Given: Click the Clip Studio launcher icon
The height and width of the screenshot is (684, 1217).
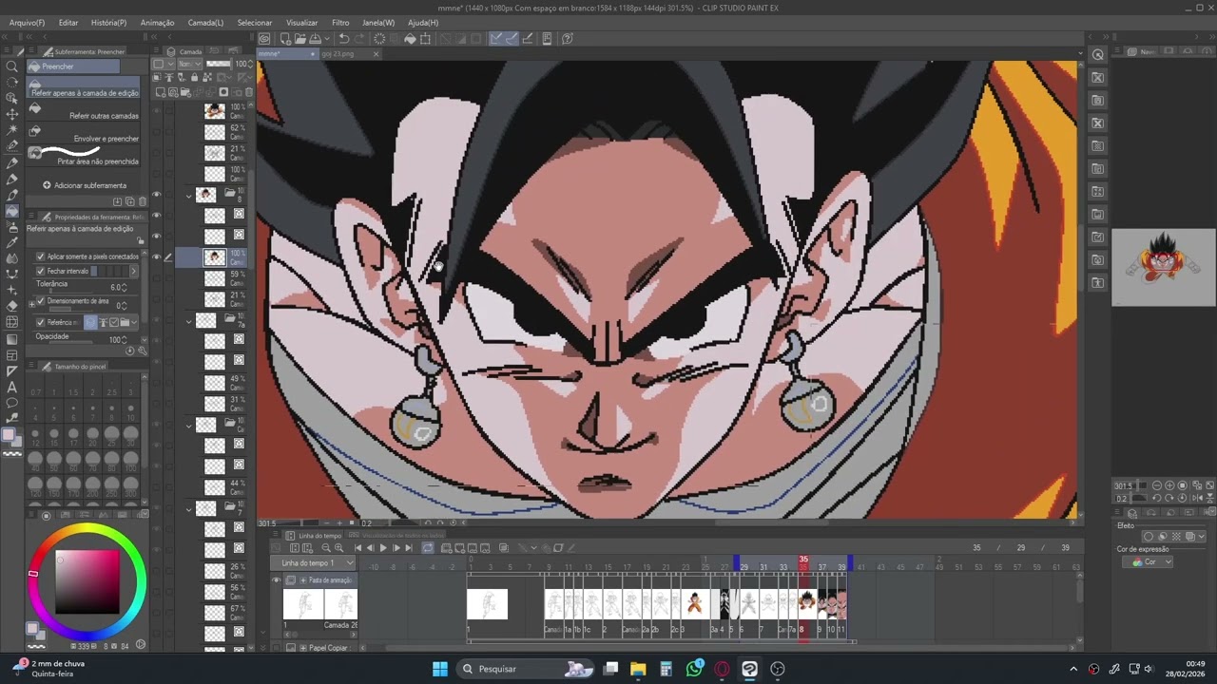Looking at the screenshot, I should (264, 39).
